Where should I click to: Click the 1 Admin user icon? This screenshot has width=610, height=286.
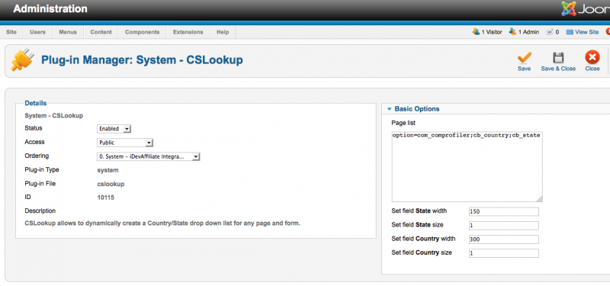point(512,32)
